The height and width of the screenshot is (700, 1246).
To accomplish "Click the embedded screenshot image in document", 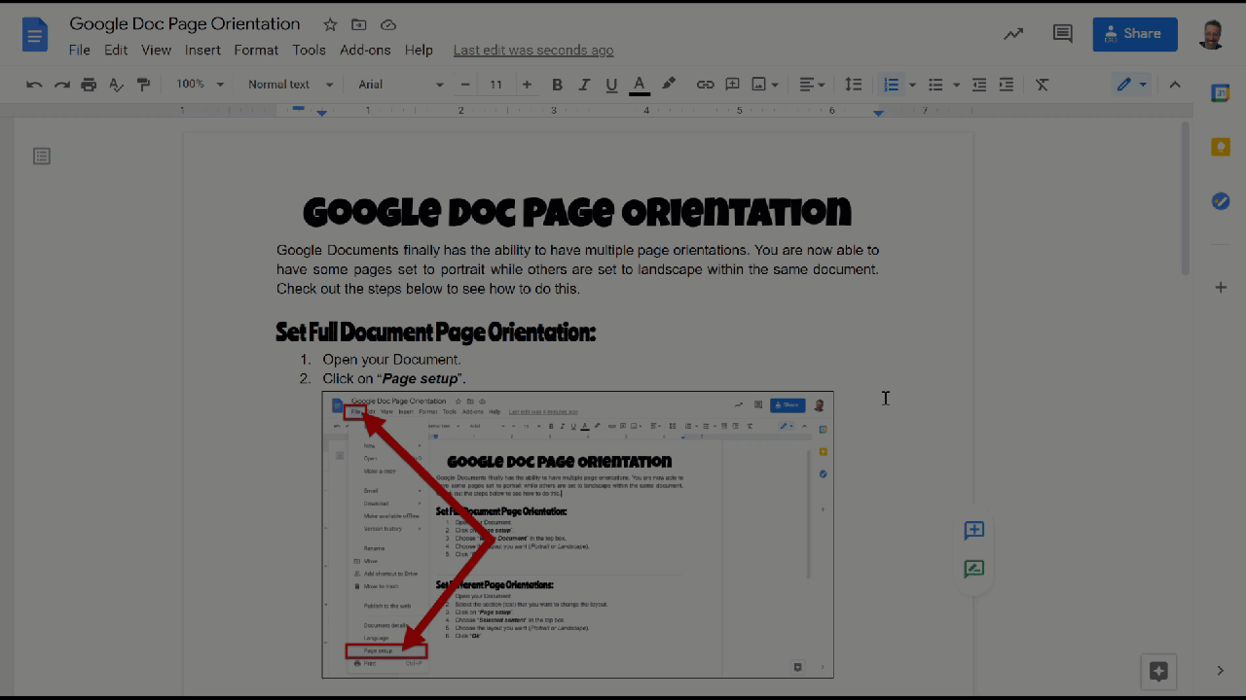I will (x=577, y=535).
